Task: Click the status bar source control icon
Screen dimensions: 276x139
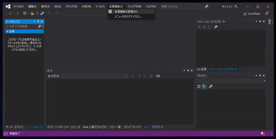Action: (6, 134)
